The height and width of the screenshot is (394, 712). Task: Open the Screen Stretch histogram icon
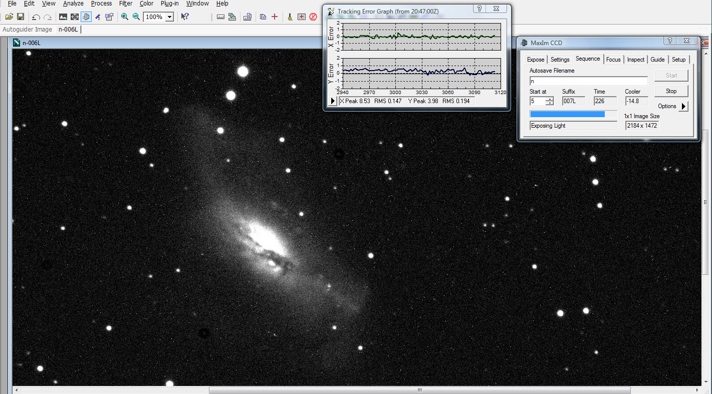63,17
